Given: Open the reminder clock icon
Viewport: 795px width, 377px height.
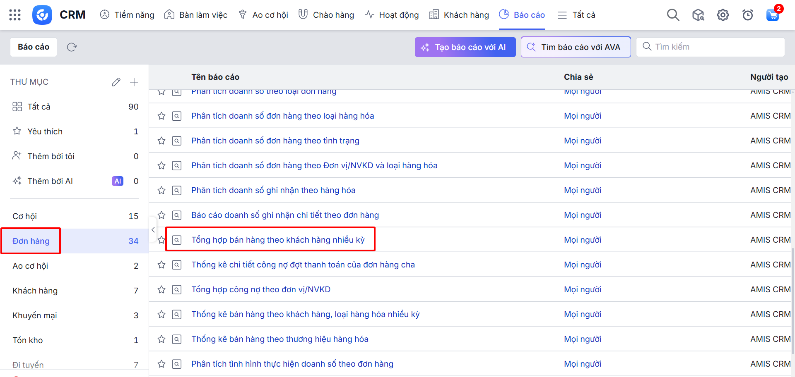Looking at the screenshot, I should point(747,15).
